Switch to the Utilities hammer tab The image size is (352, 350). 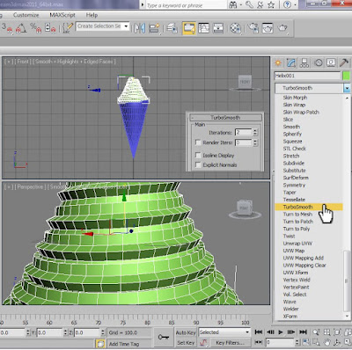click(344, 62)
